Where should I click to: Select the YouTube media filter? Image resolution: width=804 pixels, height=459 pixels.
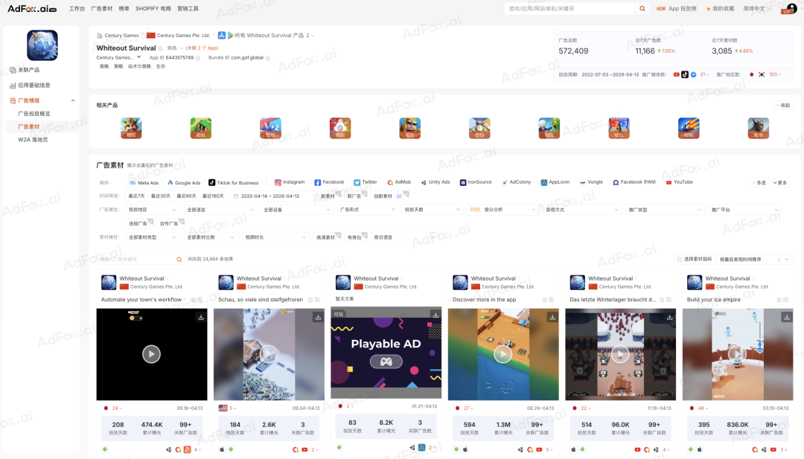679,182
